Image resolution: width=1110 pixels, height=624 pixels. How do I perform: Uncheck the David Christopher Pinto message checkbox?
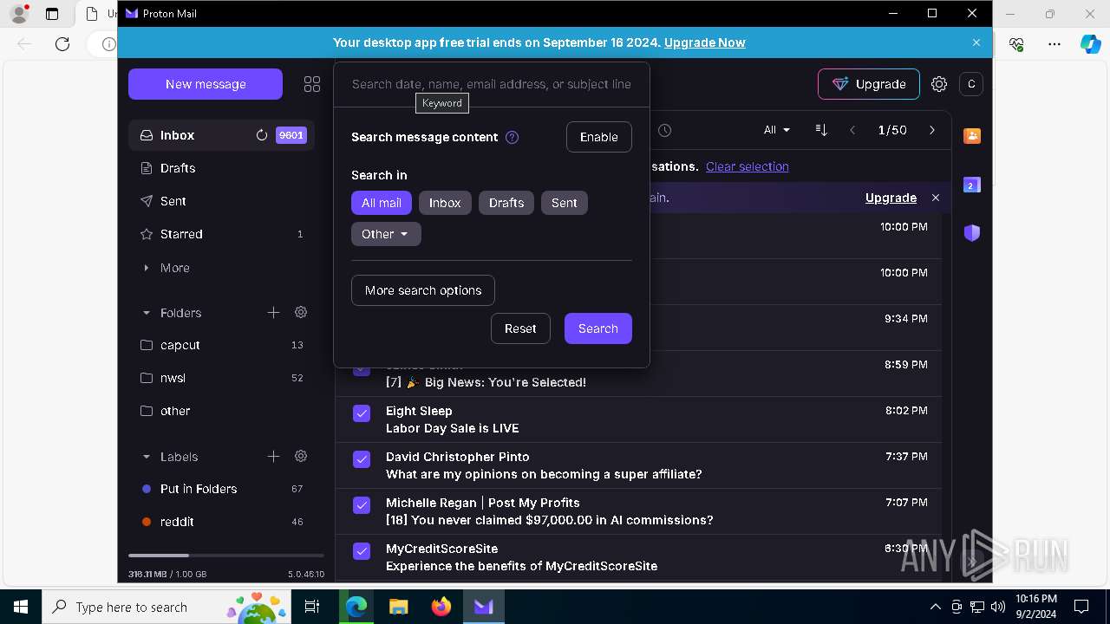click(x=362, y=459)
